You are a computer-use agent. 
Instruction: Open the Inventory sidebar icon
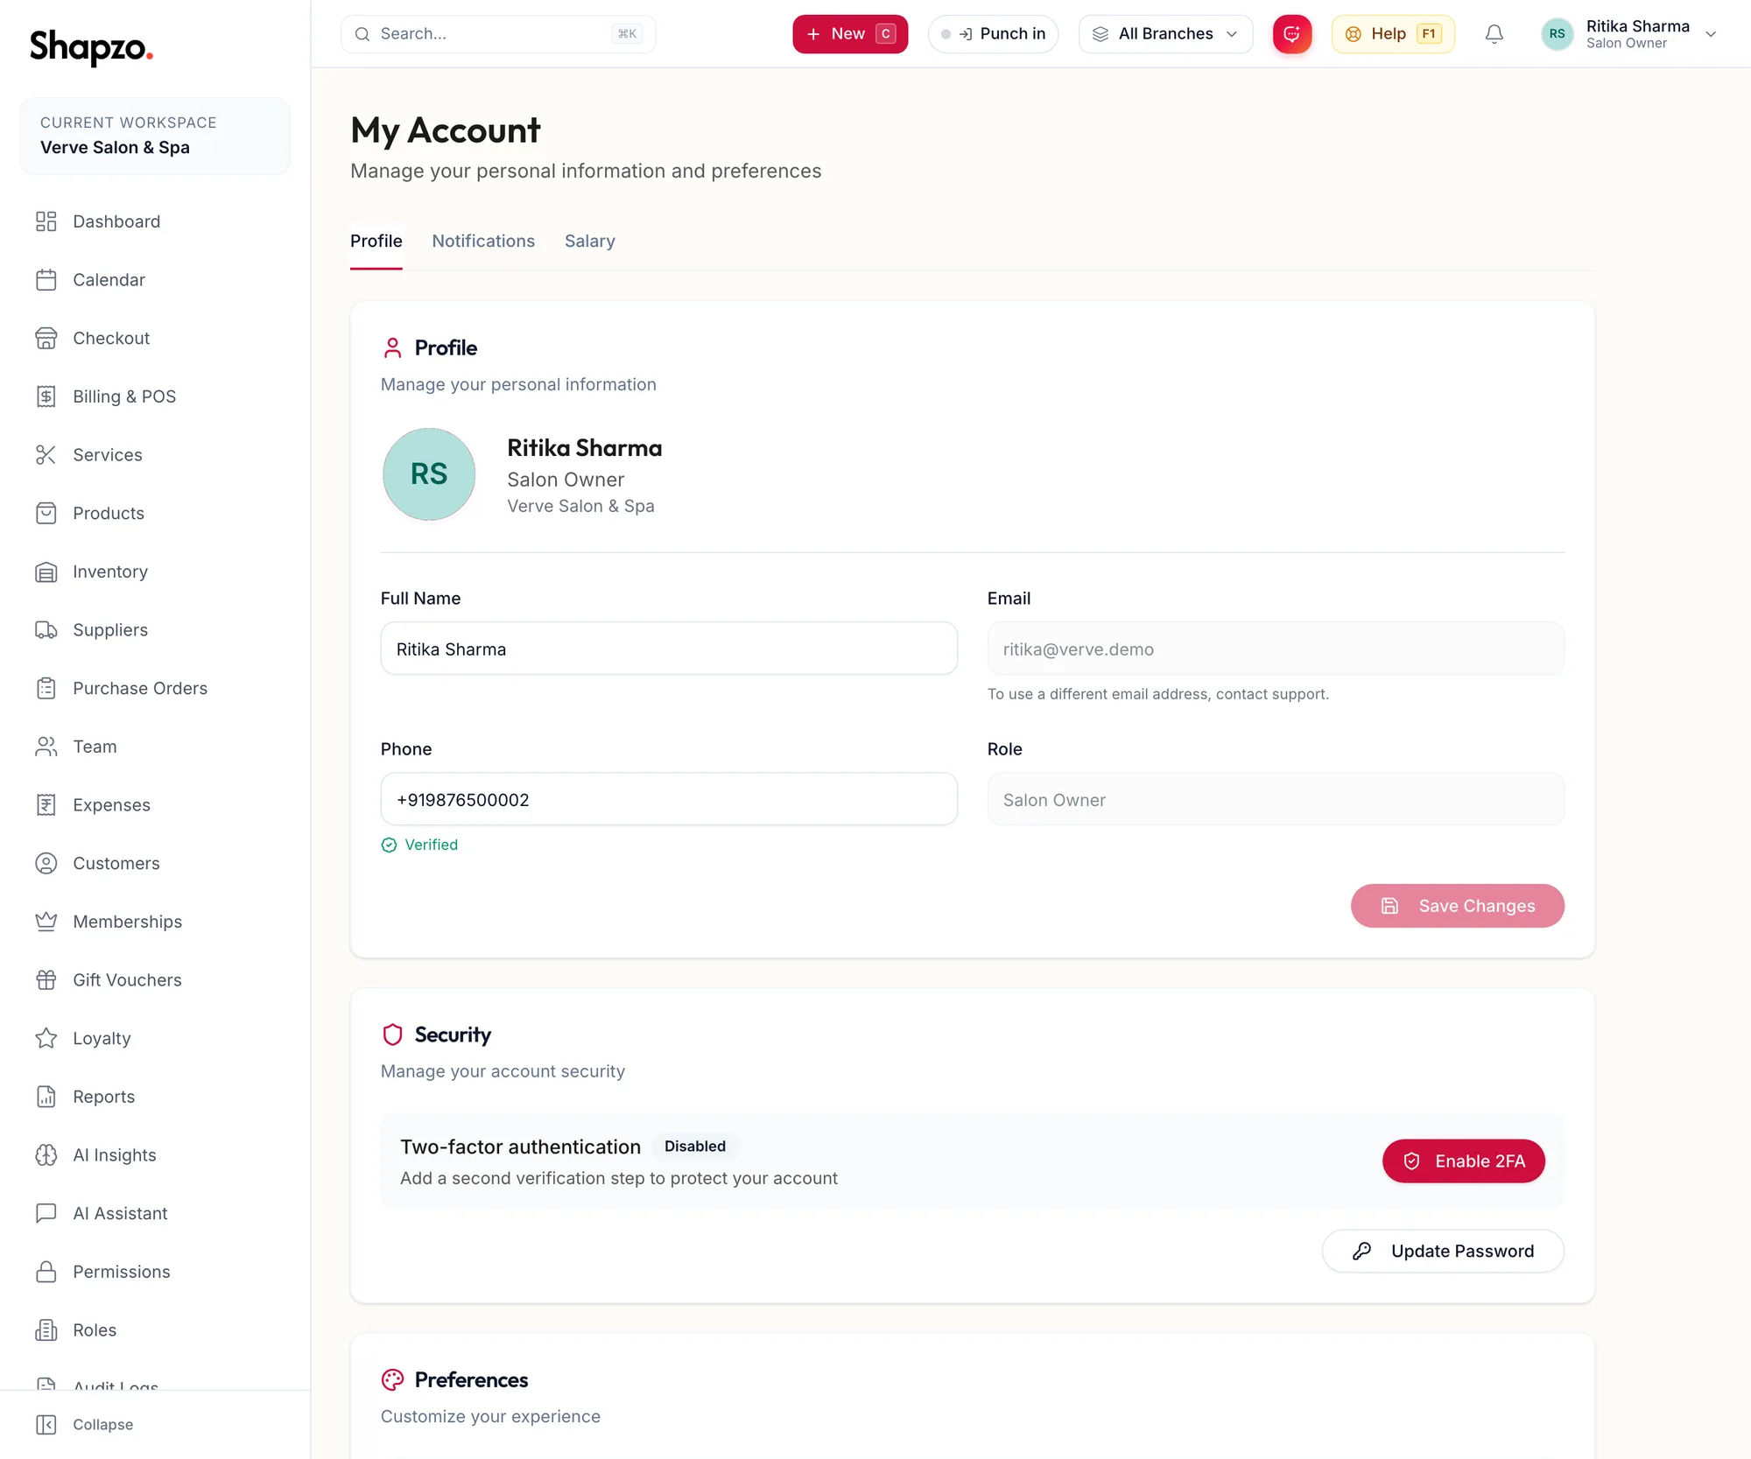46,572
